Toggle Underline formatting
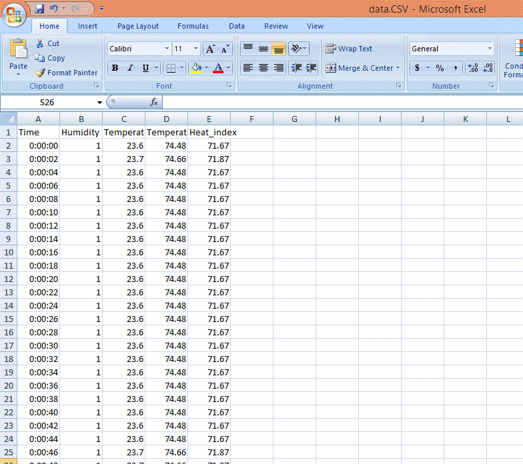 [x=145, y=68]
